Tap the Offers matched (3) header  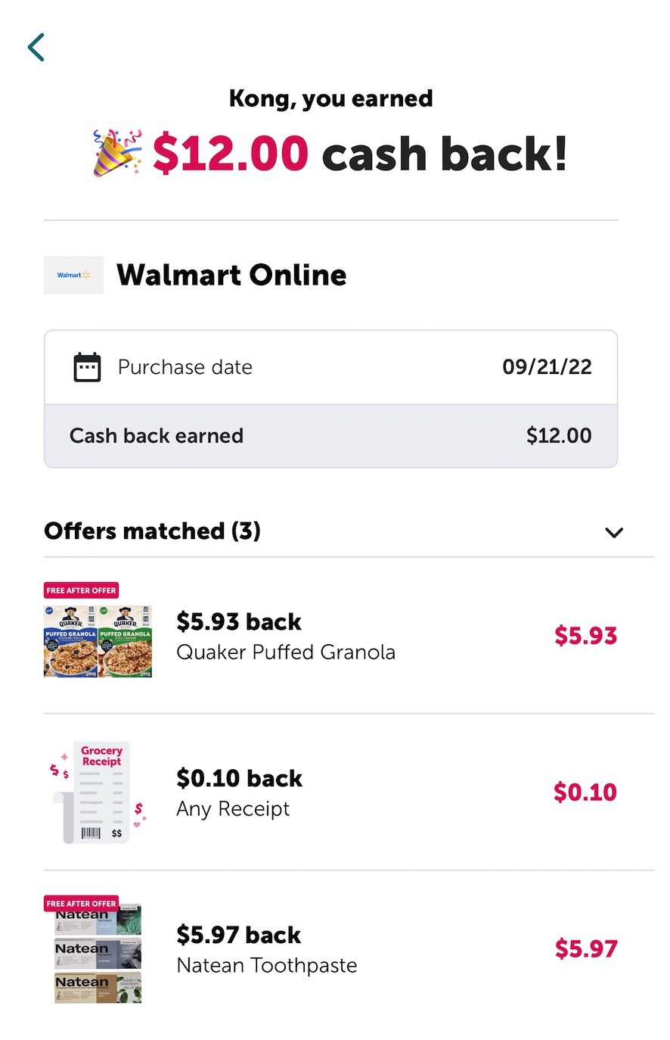(152, 531)
